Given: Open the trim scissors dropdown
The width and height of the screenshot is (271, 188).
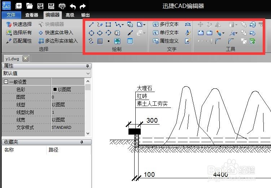Looking at the screenshot, I should 236,33.
